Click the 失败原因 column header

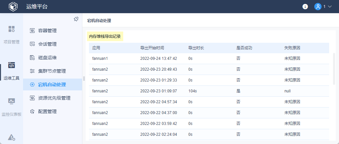tap(292, 48)
